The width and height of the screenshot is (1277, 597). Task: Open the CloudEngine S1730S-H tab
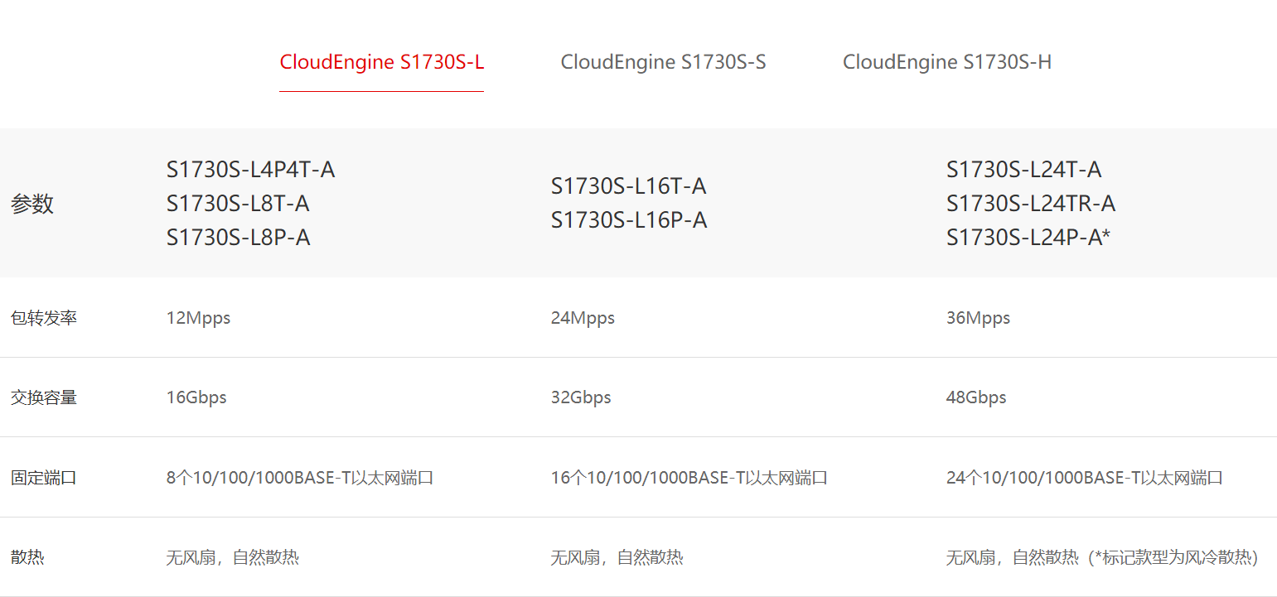tap(947, 62)
